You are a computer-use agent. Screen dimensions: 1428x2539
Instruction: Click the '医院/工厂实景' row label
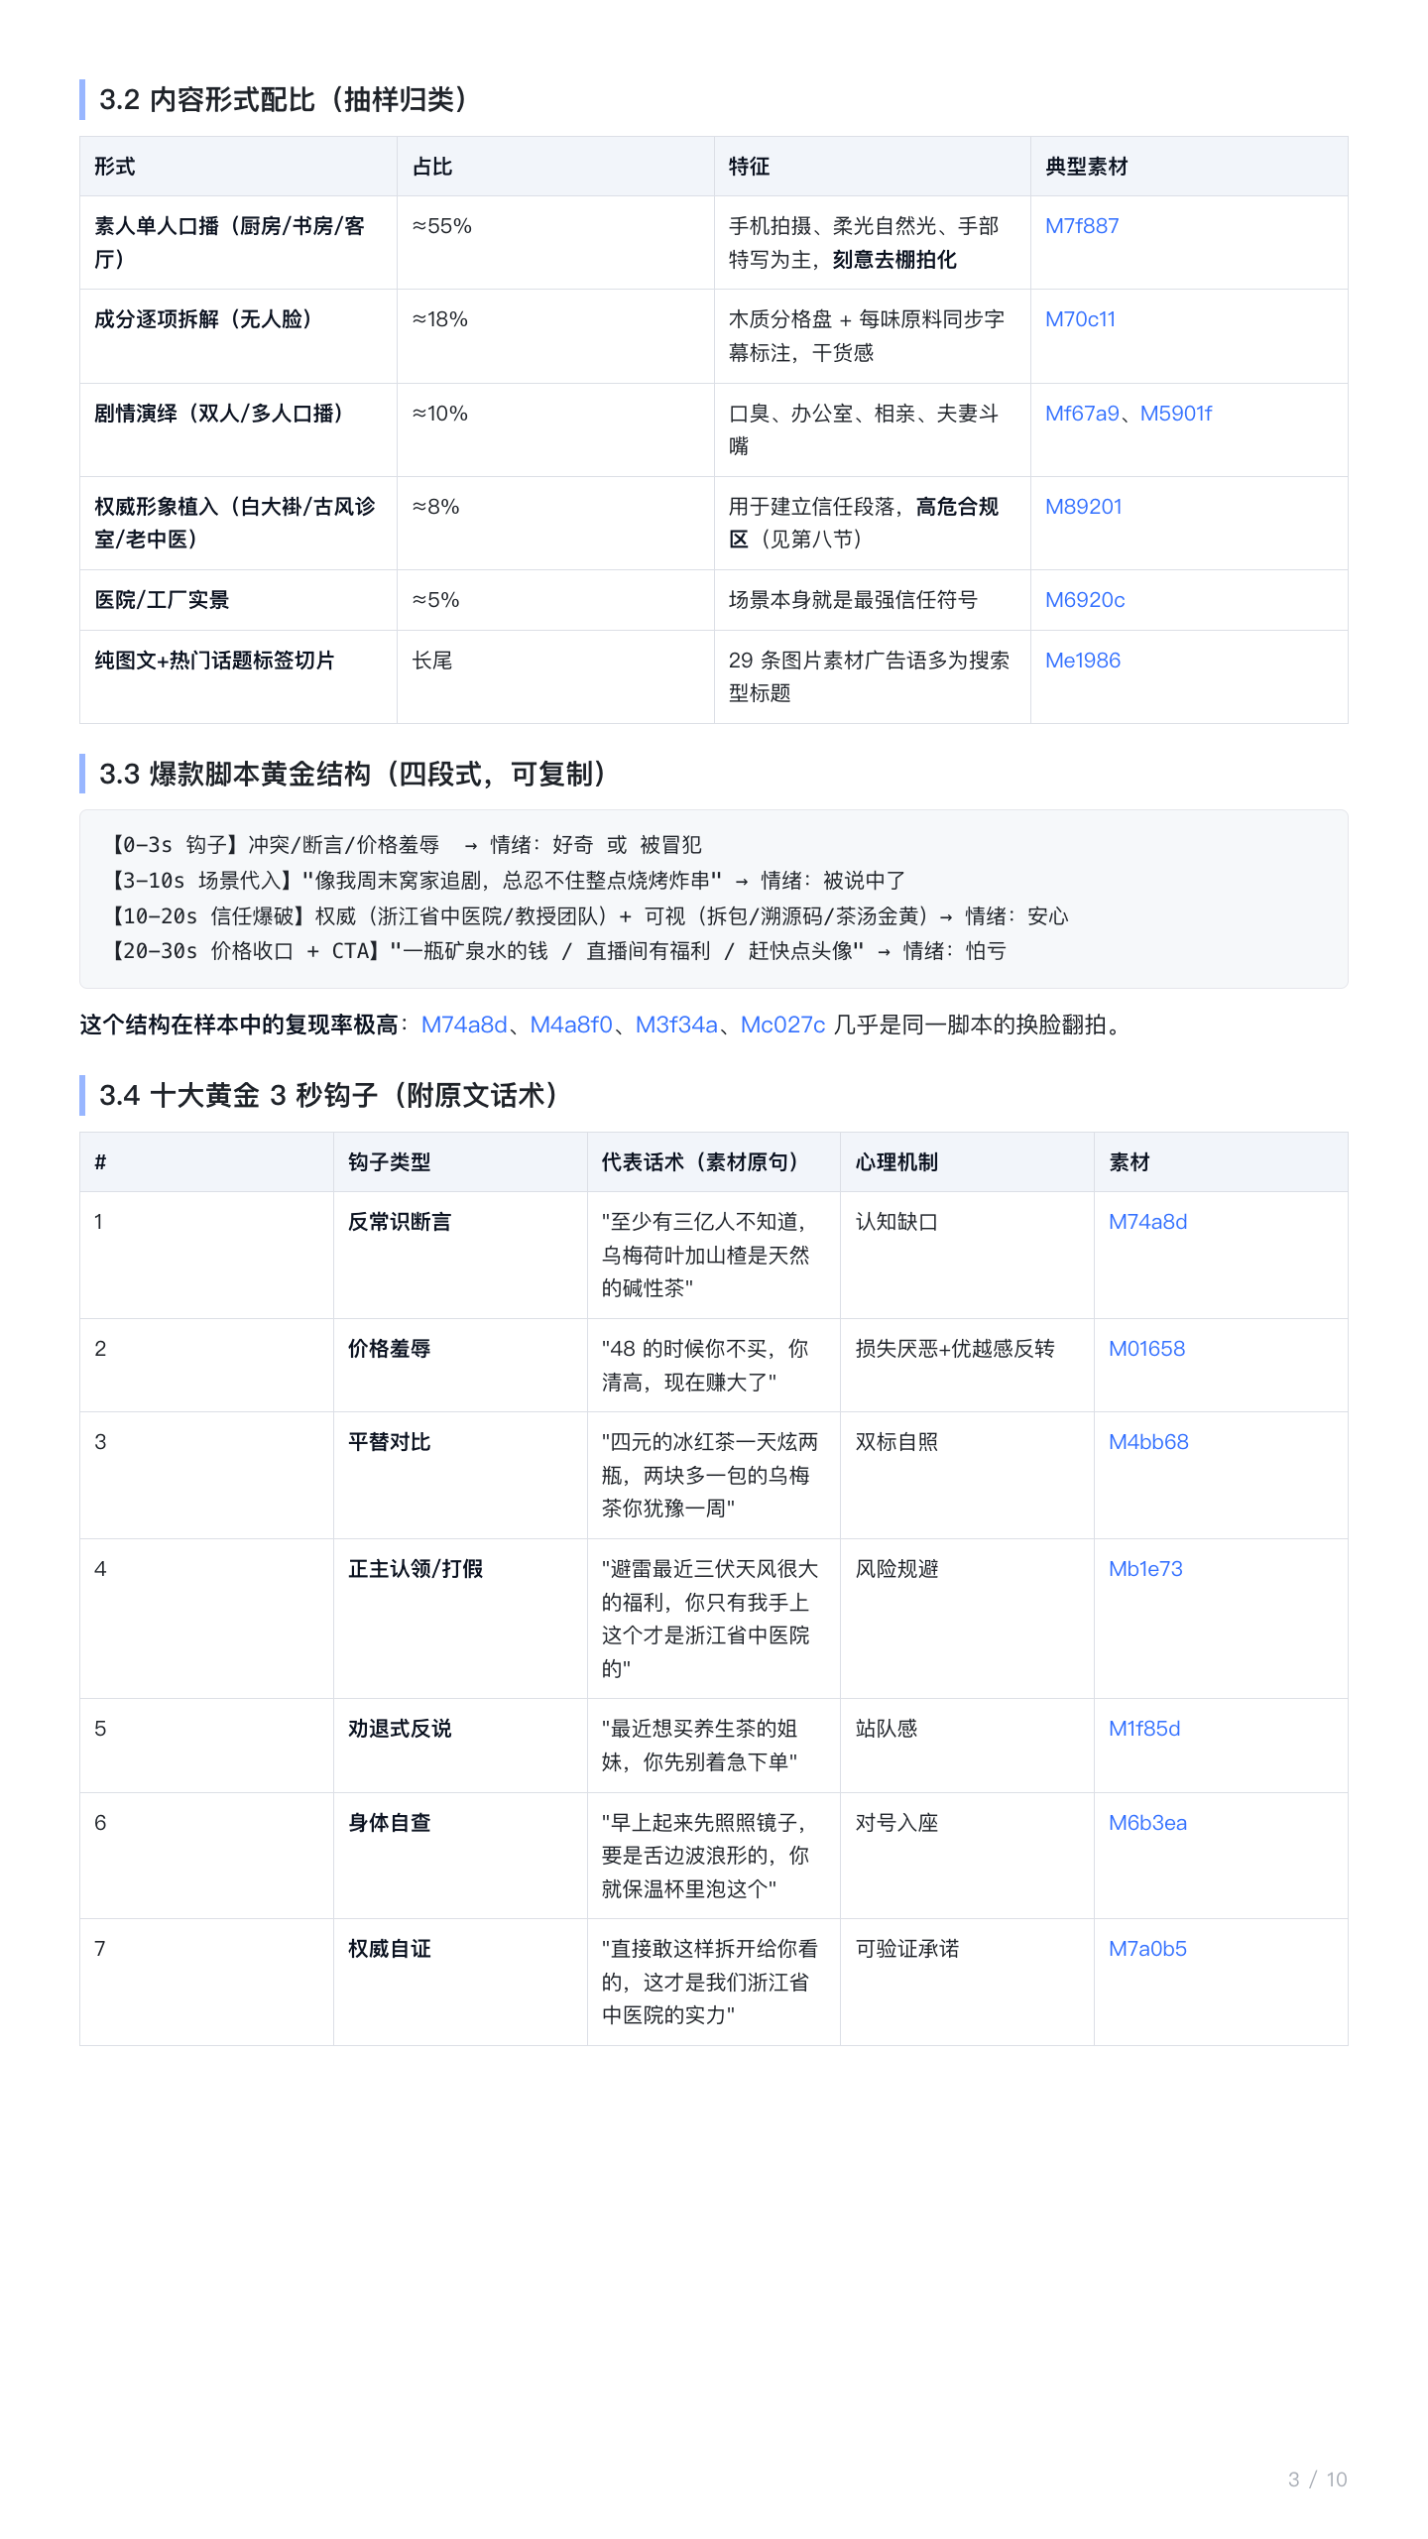point(162,600)
